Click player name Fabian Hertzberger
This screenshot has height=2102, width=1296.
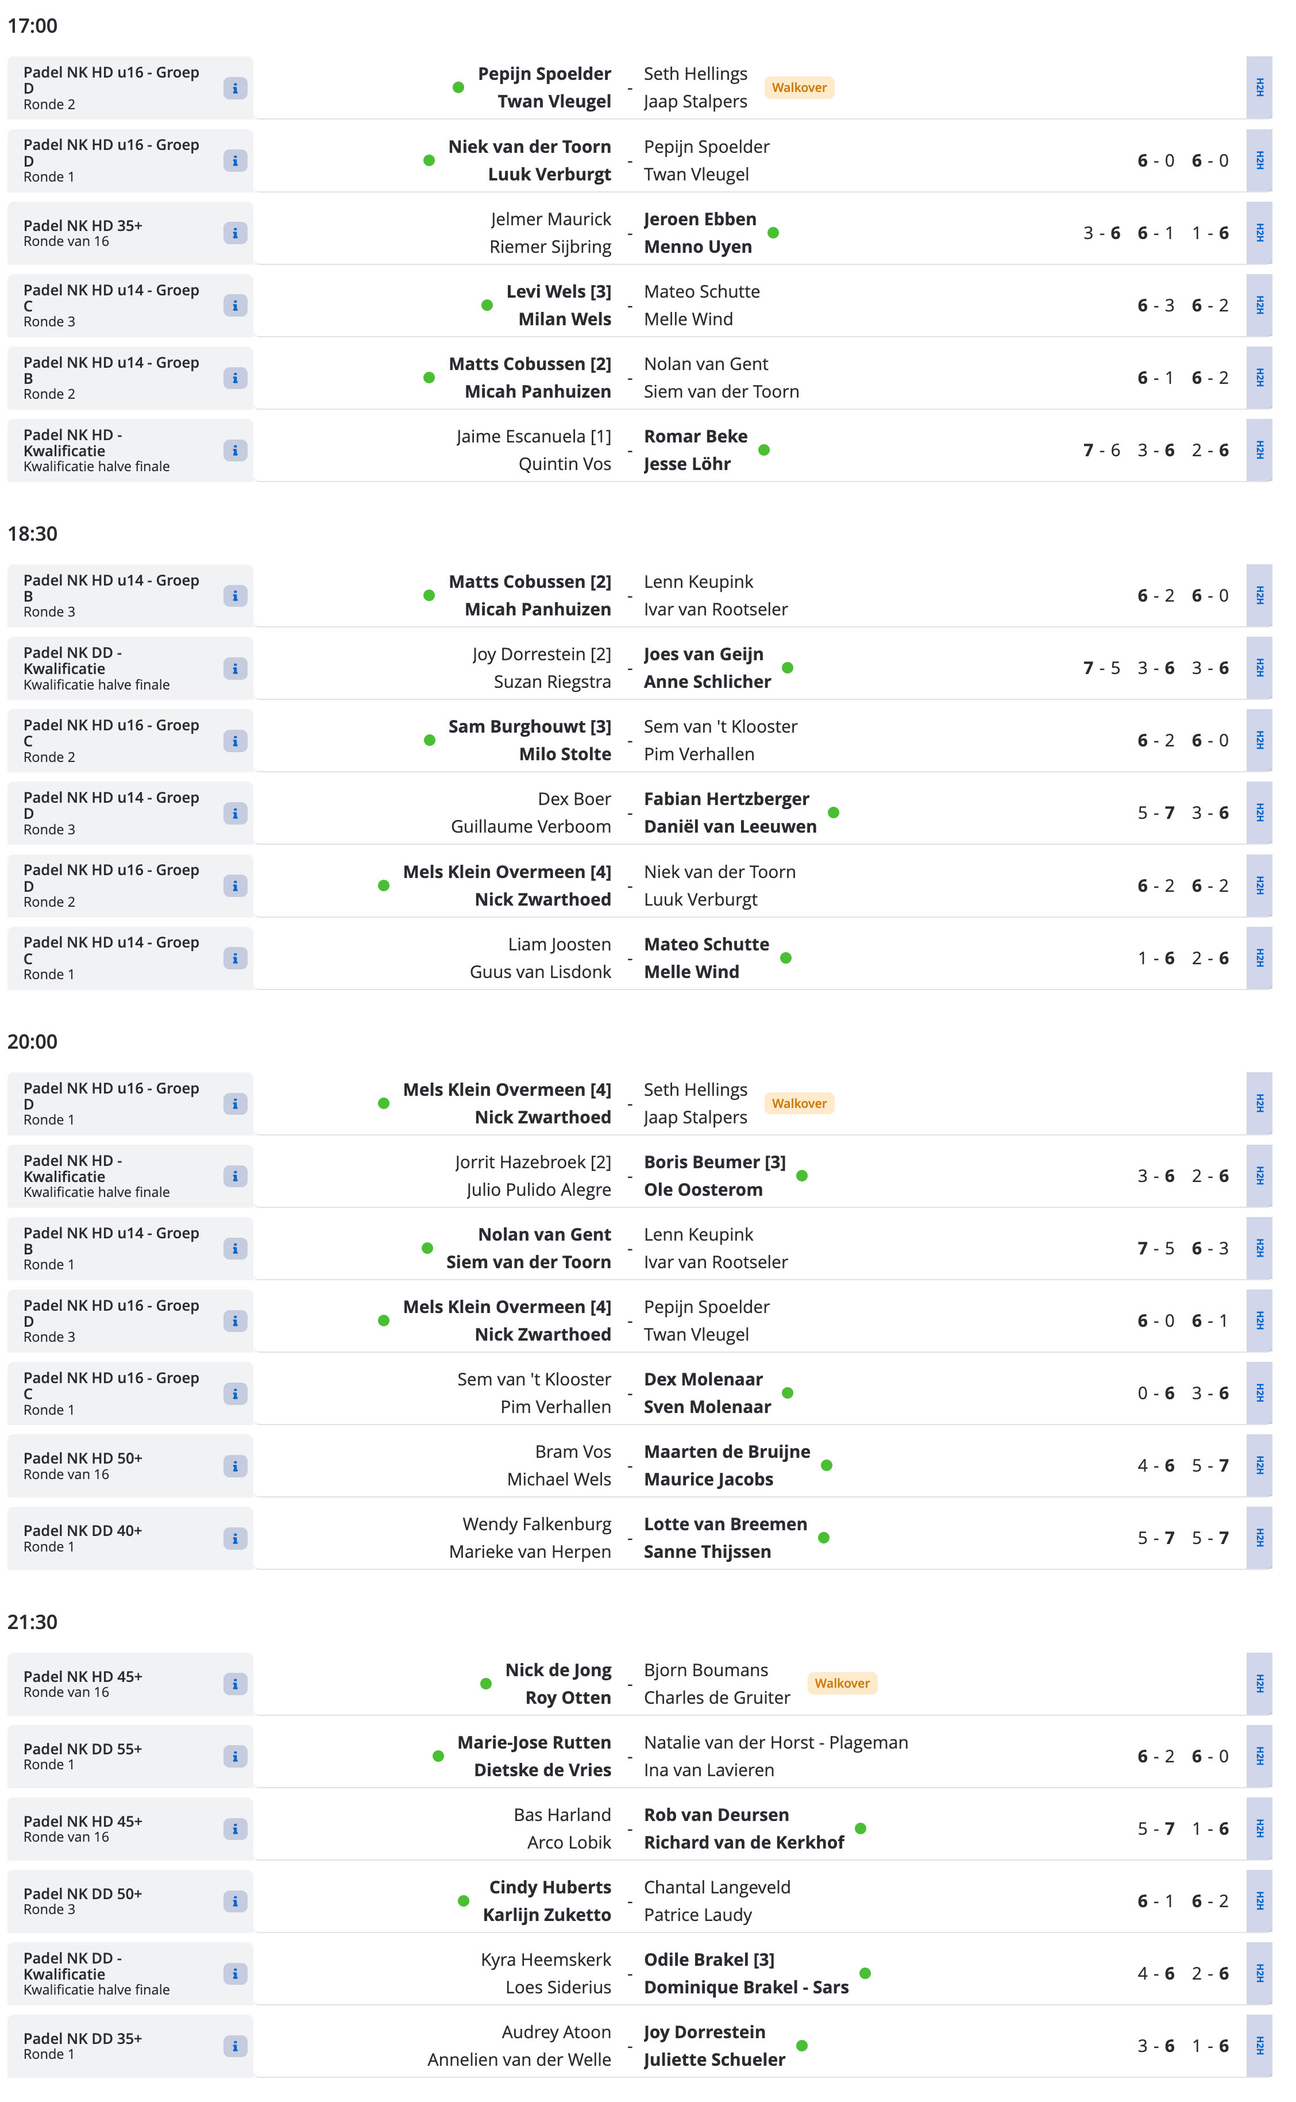[726, 799]
